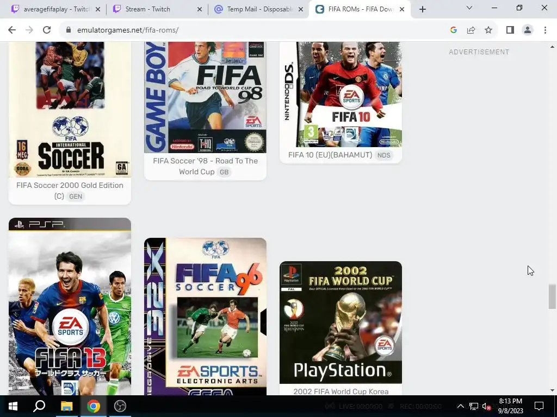Image resolution: width=557 pixels, height=417 pixels.
Task: Open the taskbar clock and date
Action: (x=510, y=406)
